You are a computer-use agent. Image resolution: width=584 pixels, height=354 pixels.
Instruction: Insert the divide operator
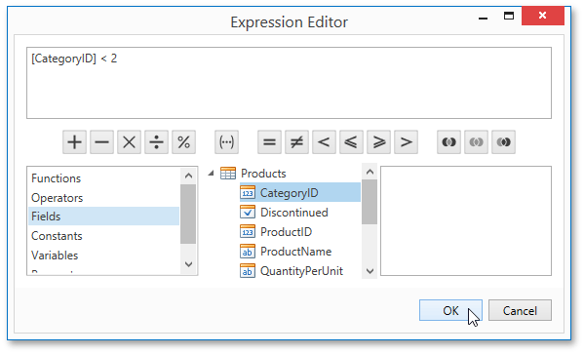(156, 142)
